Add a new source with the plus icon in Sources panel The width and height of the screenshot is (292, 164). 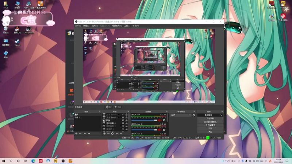[104, 133]
